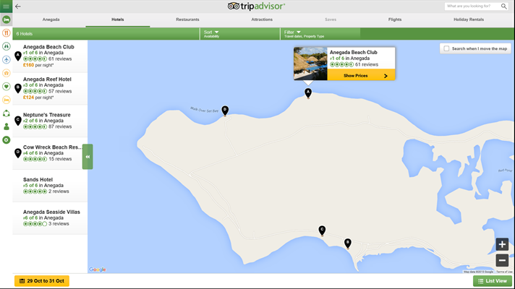Open the settings circle sidebar icon
The image size is (515, 289).
coord(7,140)
